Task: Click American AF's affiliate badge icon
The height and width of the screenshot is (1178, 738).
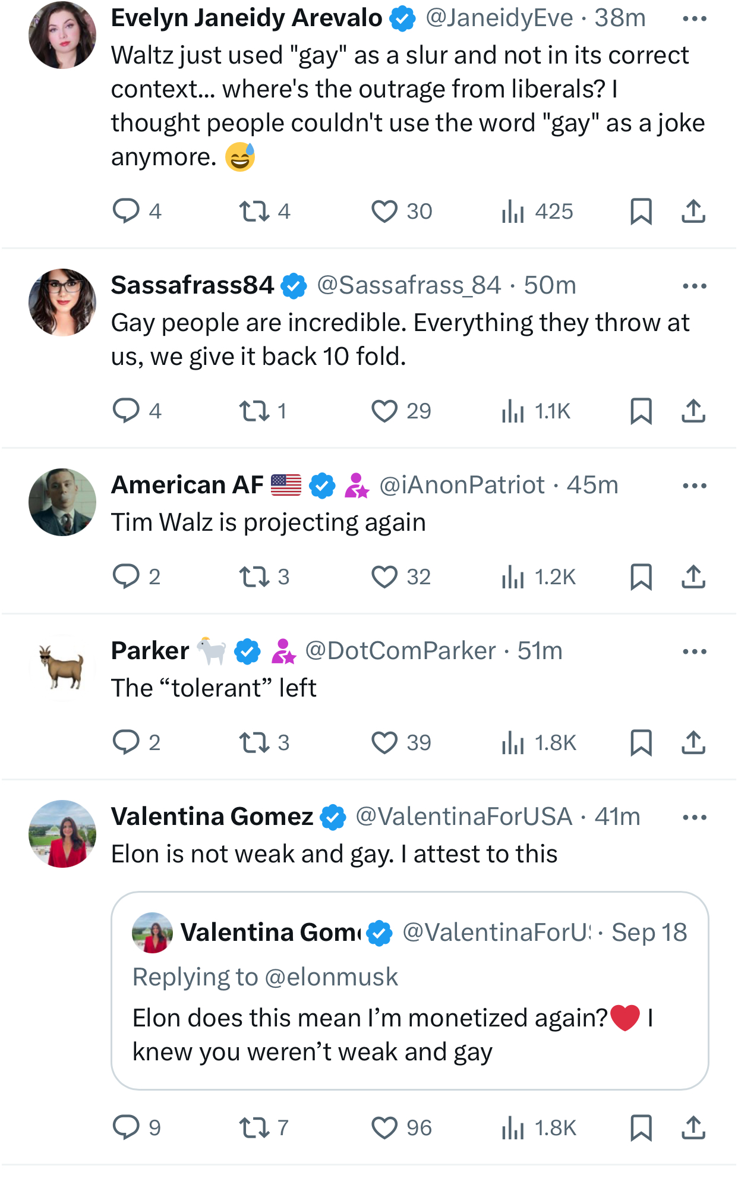Action: tap(357, 486)
